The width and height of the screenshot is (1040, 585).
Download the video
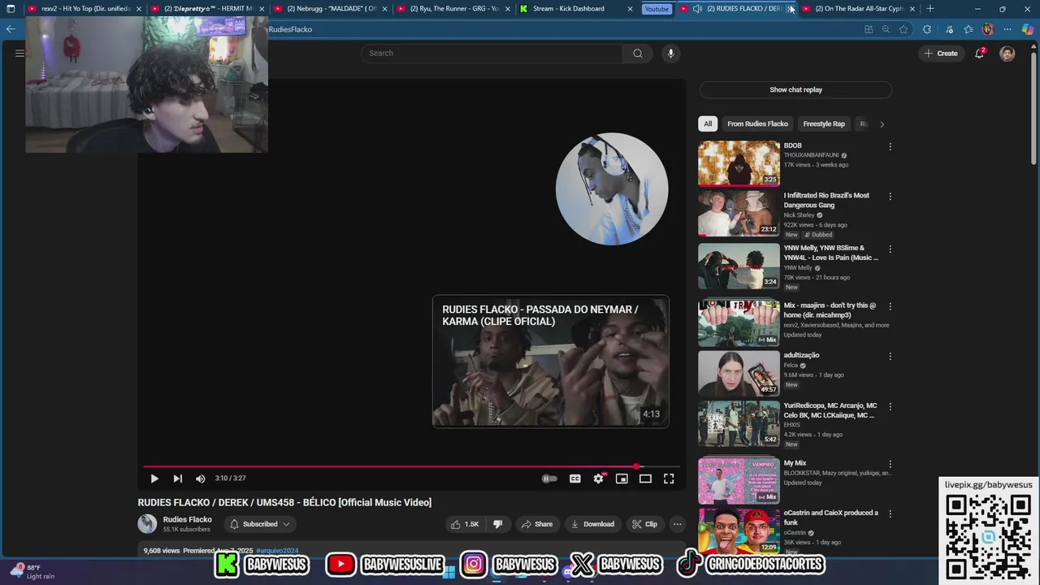[592, 524]
